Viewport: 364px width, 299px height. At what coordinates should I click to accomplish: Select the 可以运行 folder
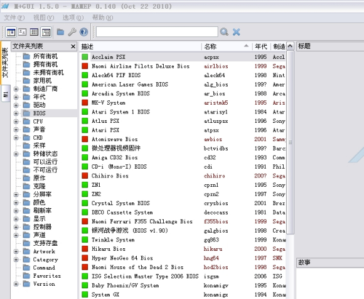(x=40, y=162)
